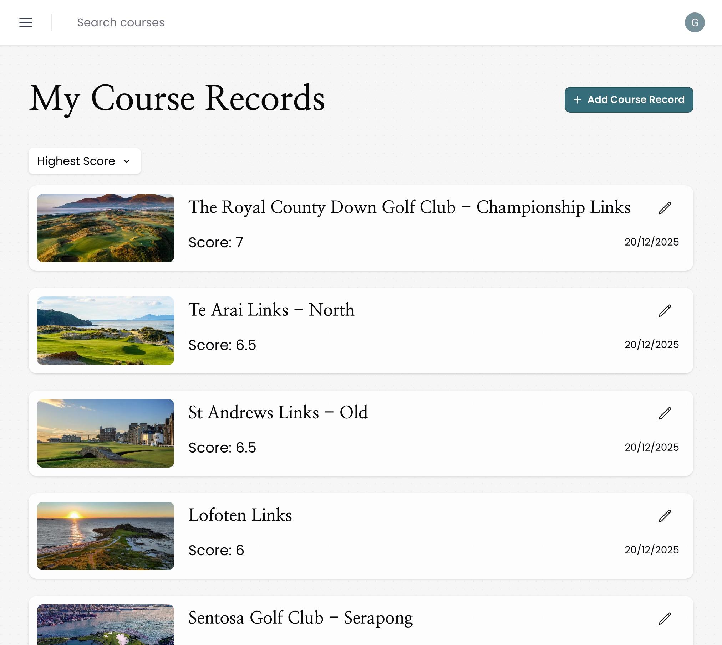Edit the Te Arai Links record
Screen dimensions: 722x645
tap(664, 311)
